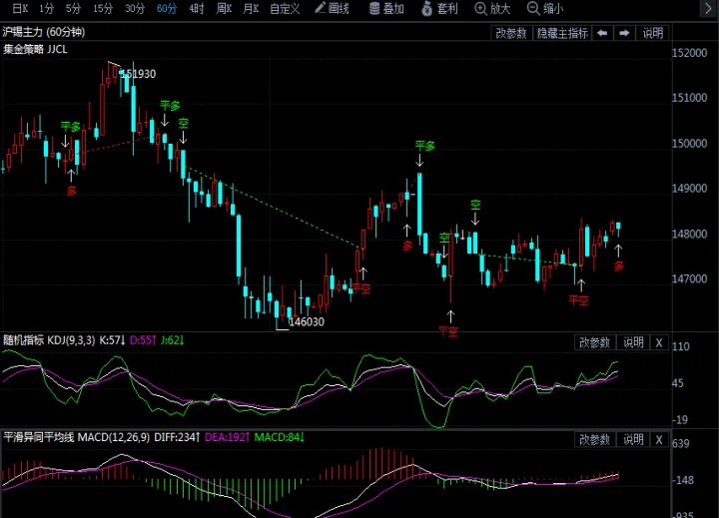The width and height of the screenshot is (719, 518).
Task: Click the 缩小 zoom-out magnifier
Action: point(545,8)
